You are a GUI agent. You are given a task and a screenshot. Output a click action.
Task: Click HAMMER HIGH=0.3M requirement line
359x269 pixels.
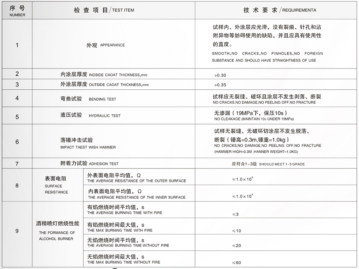(x=256, y=152)
